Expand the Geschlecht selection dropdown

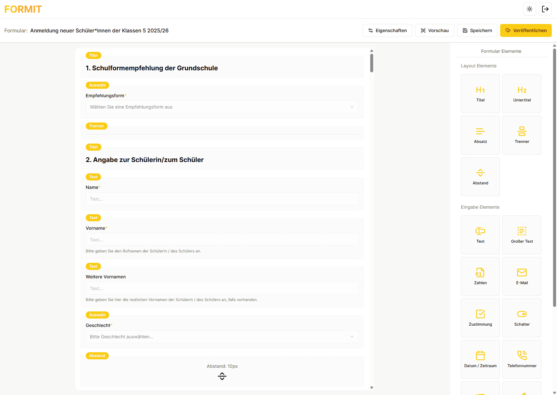[222, 337]
